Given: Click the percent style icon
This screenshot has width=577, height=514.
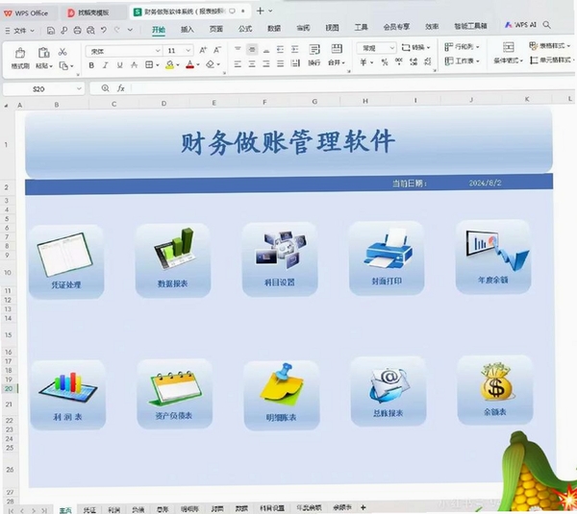Looking at the screenshot, I should tap(385, 62).
